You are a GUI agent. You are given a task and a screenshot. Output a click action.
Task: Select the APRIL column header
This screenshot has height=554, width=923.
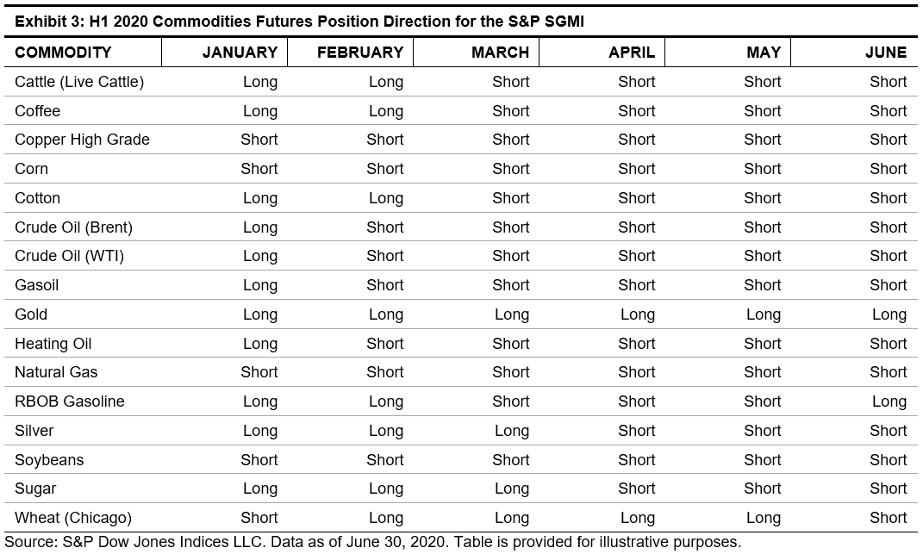pyautogui.click(x=632, y=53)
